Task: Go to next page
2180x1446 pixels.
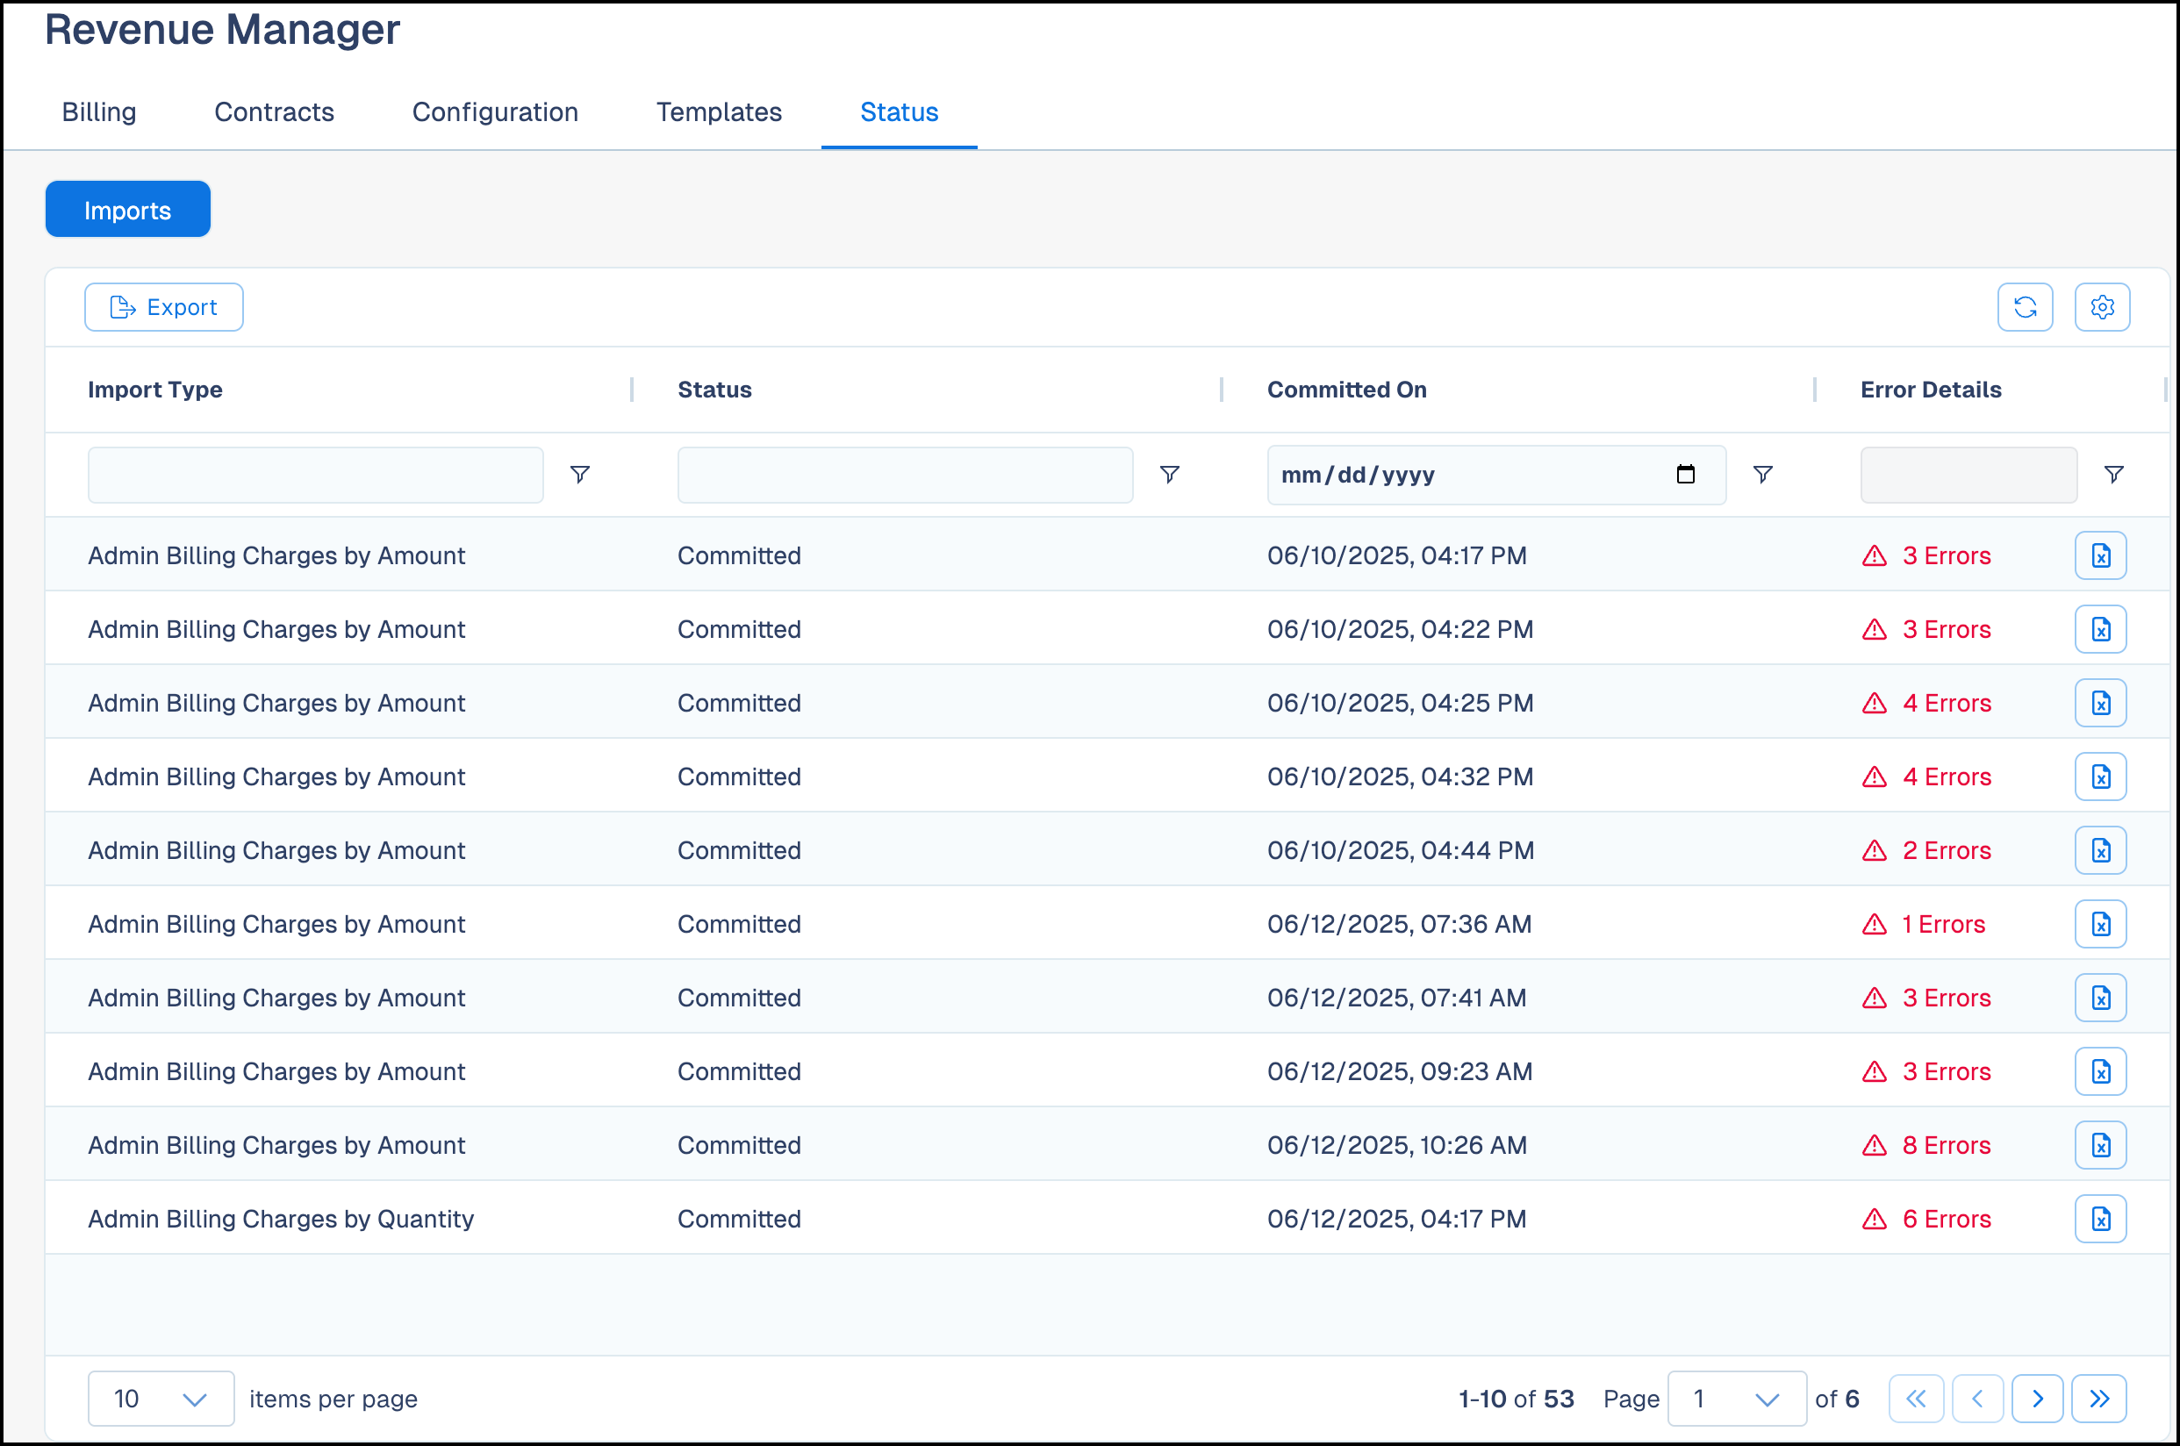Action: 2038,1399
